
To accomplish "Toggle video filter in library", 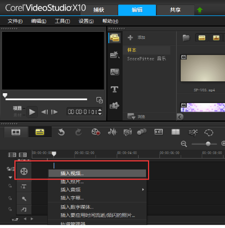I will tap(202, 38).
